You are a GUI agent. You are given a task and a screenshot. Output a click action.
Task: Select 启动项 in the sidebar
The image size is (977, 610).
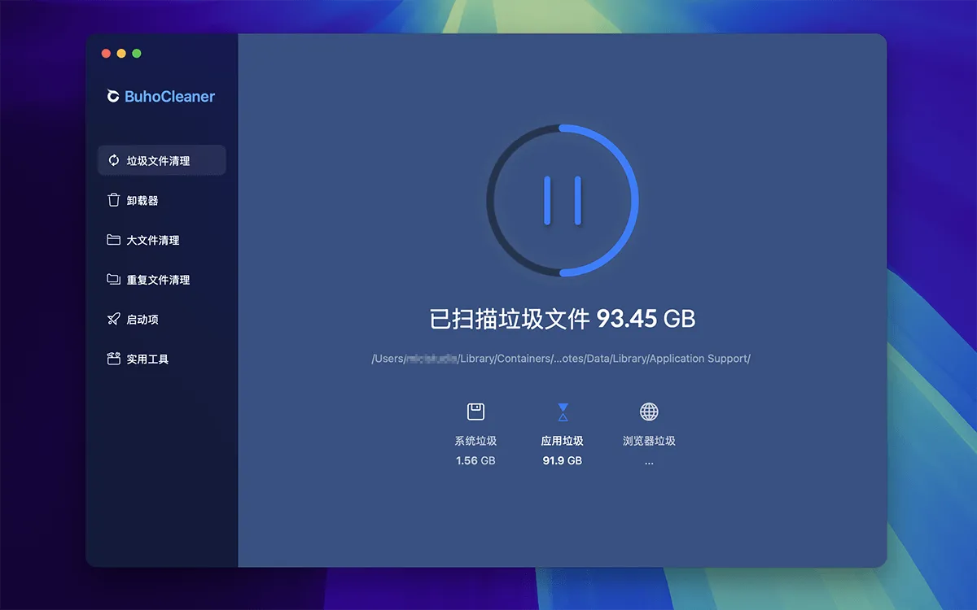point(142,320)
